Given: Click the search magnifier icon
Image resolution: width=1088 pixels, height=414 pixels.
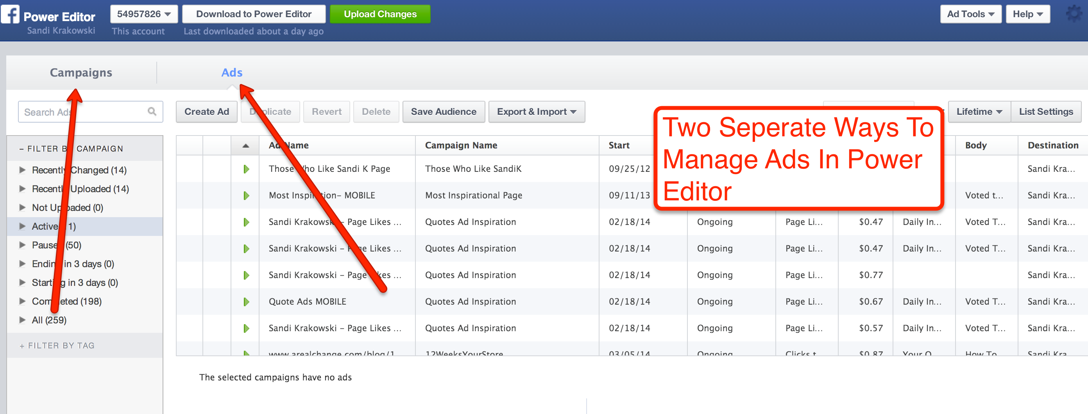Looking at the screenshot, I should click(x=152, y=111).
